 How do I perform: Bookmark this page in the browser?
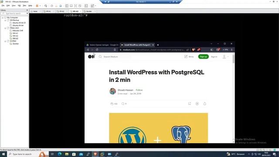pyautogui.click(x=115, y=50)
